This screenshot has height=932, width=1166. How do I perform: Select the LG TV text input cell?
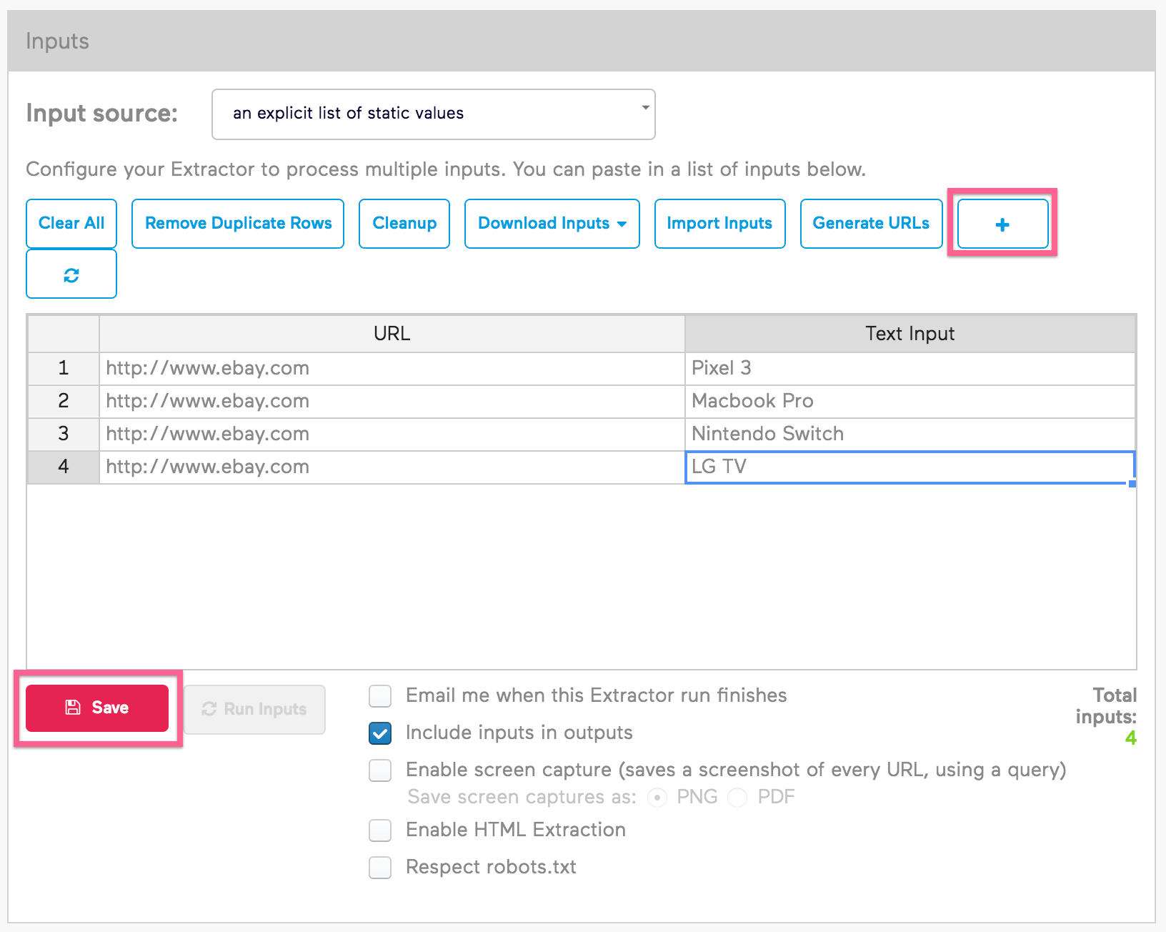click(907, 467)
